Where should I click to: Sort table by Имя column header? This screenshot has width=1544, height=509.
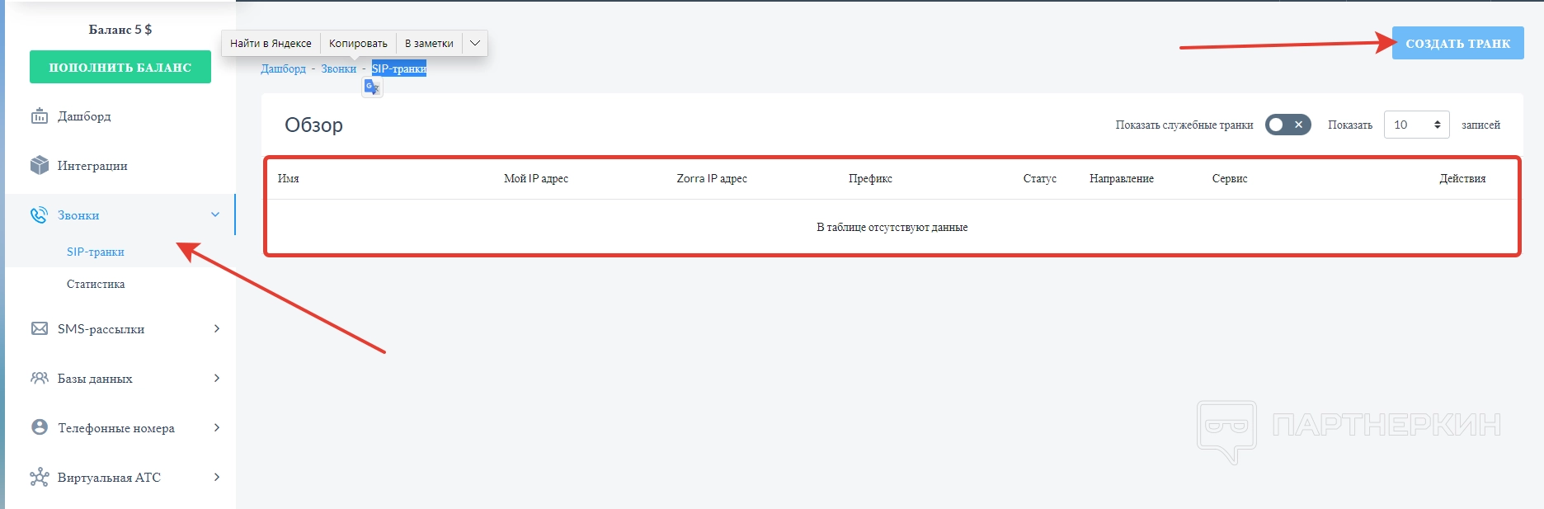289,178
